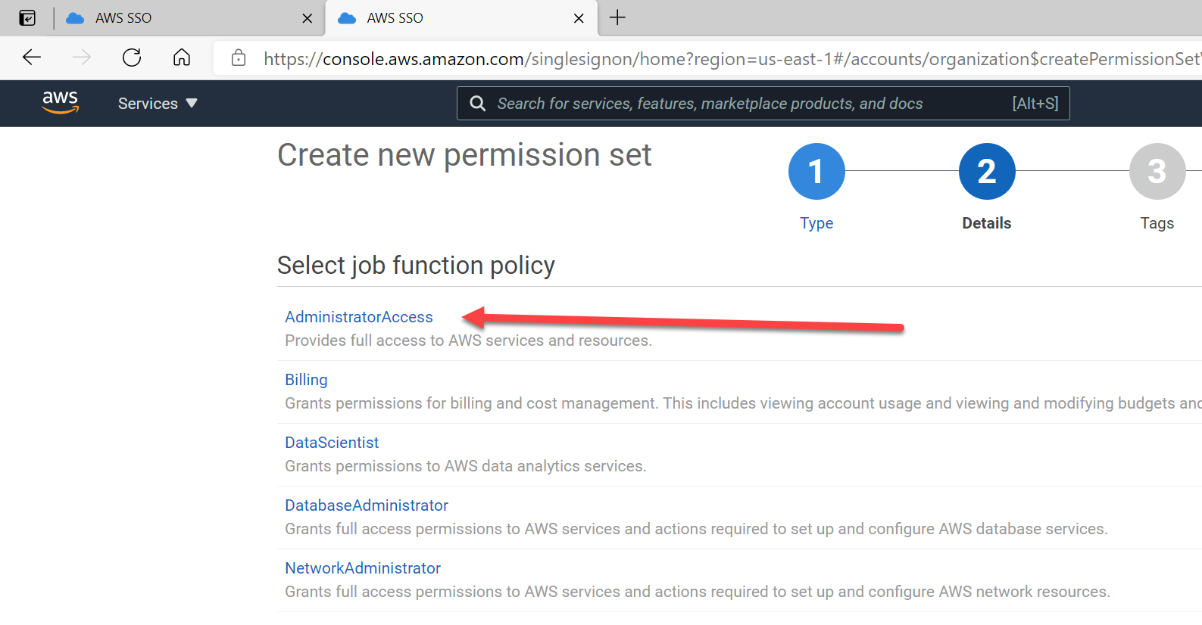Expand the Services dropdown menu
Viewport: 1202px width, 625px height.
(x=157, y=104)
